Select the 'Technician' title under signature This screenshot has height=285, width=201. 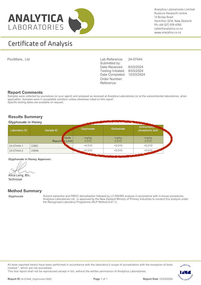coord(15,179)
